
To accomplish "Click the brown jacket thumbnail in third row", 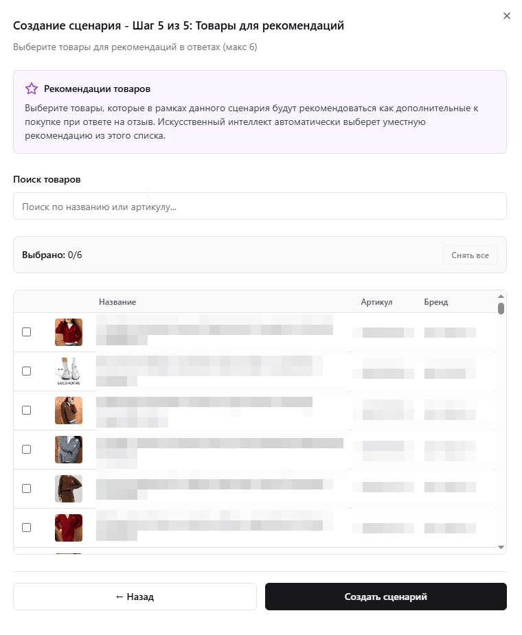I will tap(69, 411).
